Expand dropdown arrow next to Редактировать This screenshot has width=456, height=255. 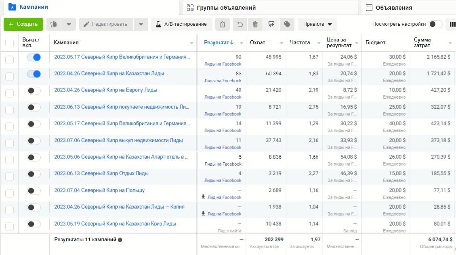point(141,24)
